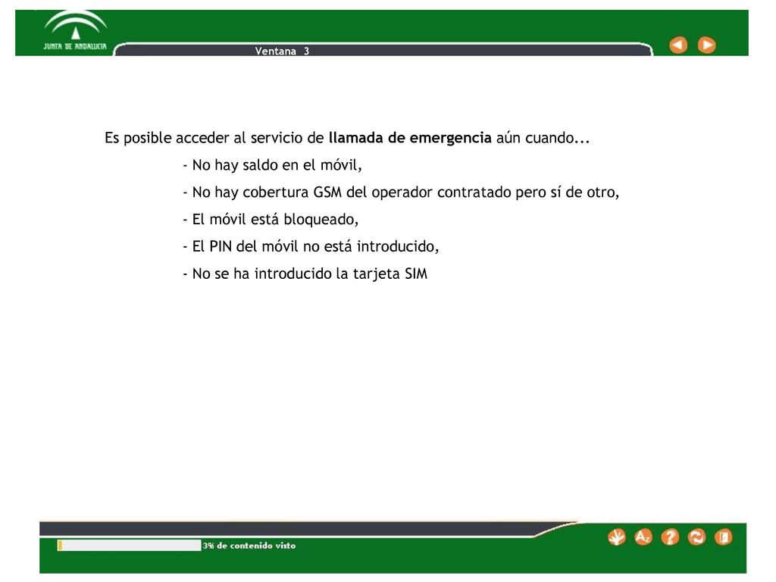Image resolution: width=776 pixels, height=582 pixels.
Task: Click the content viewed progress bar
Action: [x=129, y=546]
